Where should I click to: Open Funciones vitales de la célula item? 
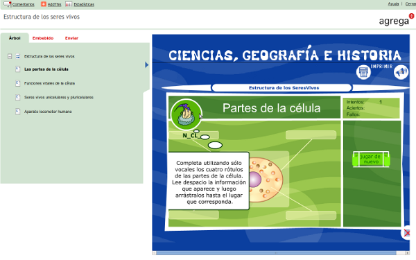pyautogui.click(x=49, y=83)
